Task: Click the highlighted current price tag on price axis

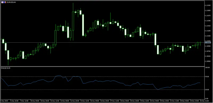Action: point(208,43)
